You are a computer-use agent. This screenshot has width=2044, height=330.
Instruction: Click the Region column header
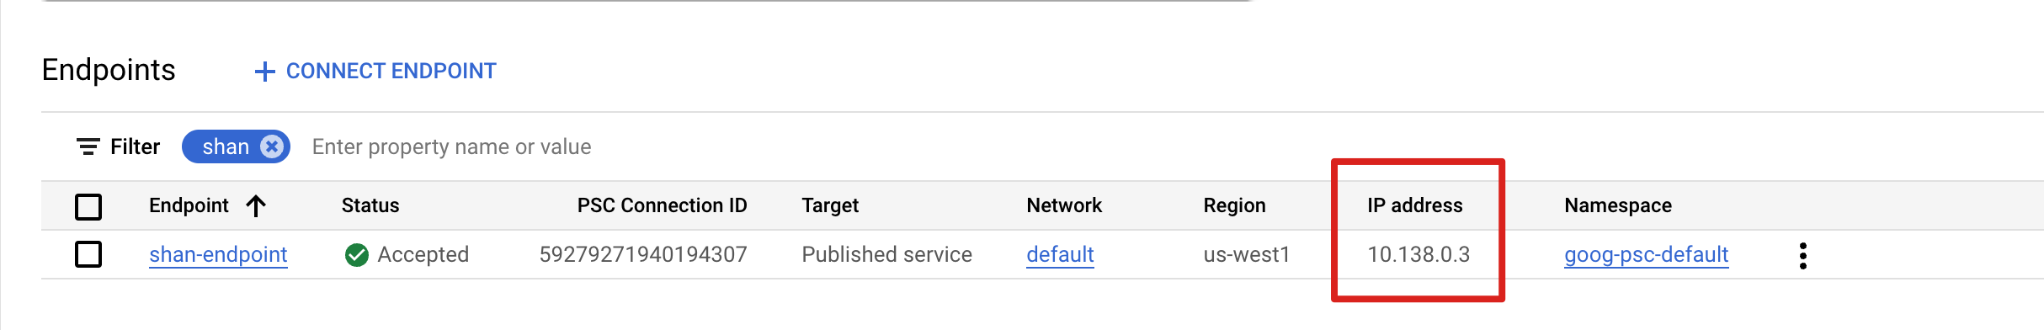tap(1234, 205)
